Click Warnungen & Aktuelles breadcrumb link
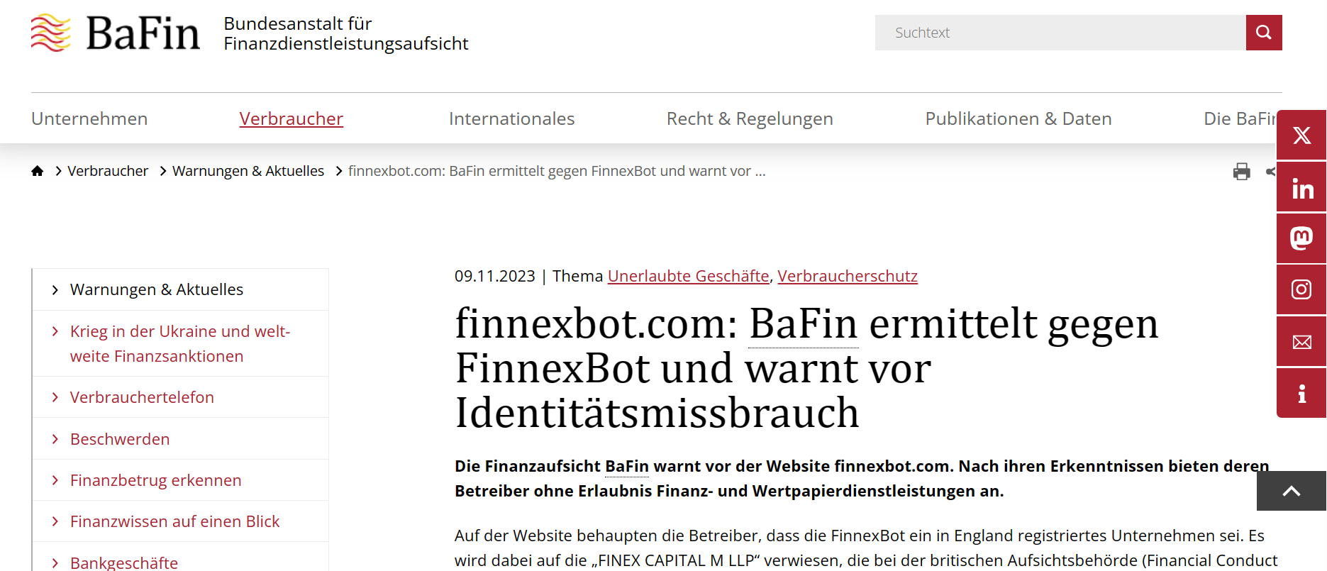 248,171
